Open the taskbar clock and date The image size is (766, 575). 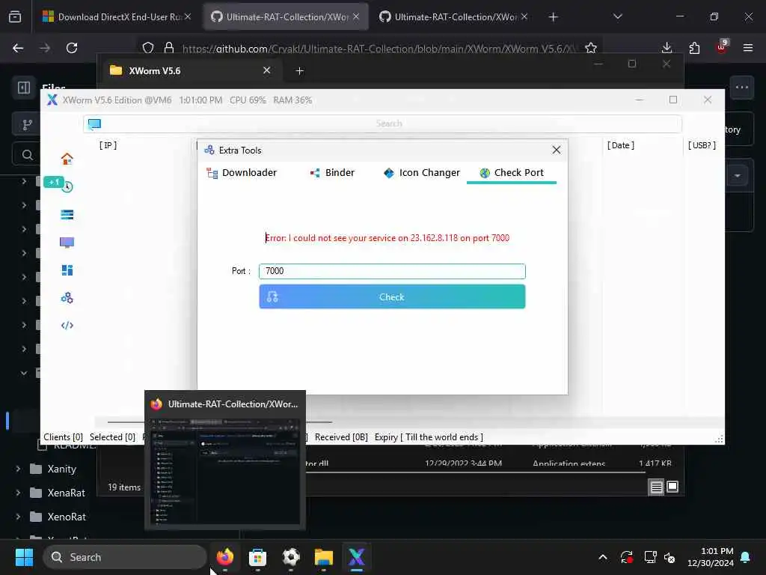coord(711,557)
